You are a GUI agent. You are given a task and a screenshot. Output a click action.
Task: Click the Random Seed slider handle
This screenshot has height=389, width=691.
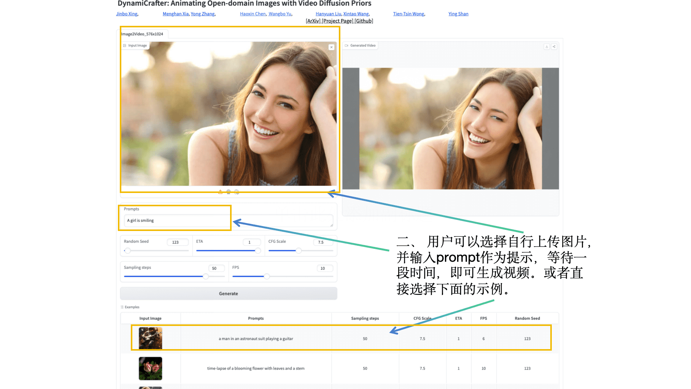[x=128, y=251]
